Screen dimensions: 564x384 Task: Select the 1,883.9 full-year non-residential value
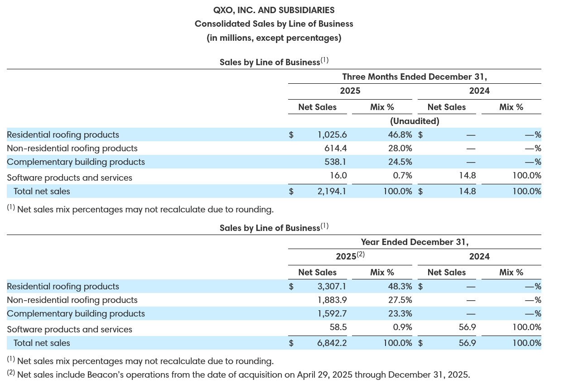(x=332, y=300)
